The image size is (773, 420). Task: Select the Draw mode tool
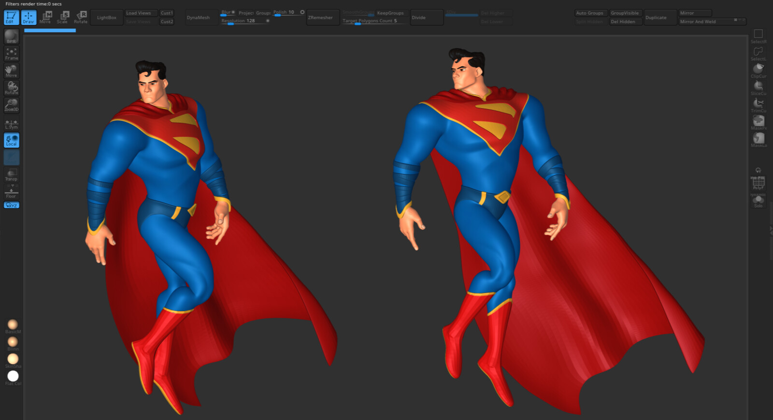tap(29, 17)
